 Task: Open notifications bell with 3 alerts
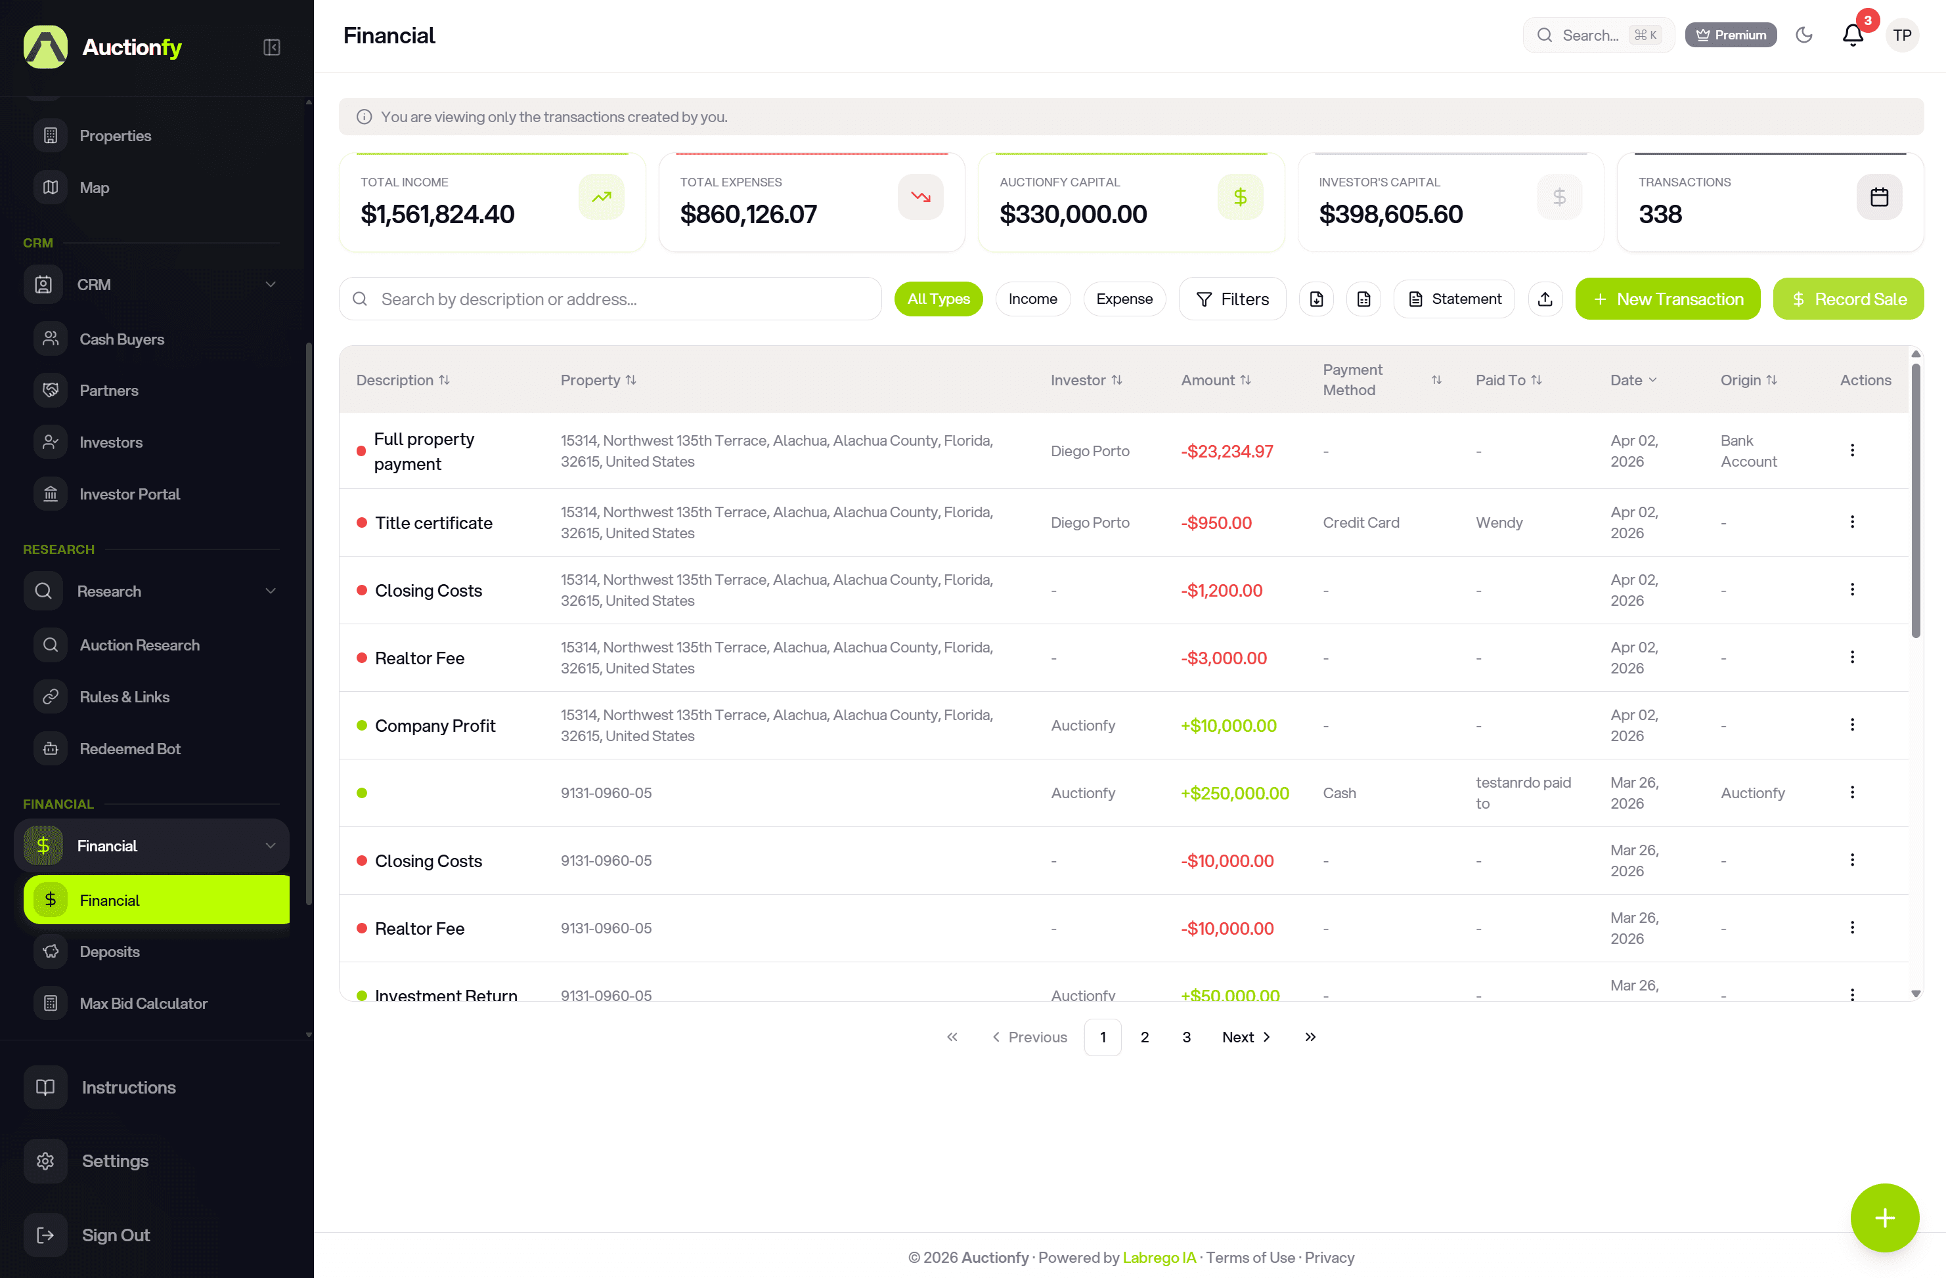(x=1853, y=35)
